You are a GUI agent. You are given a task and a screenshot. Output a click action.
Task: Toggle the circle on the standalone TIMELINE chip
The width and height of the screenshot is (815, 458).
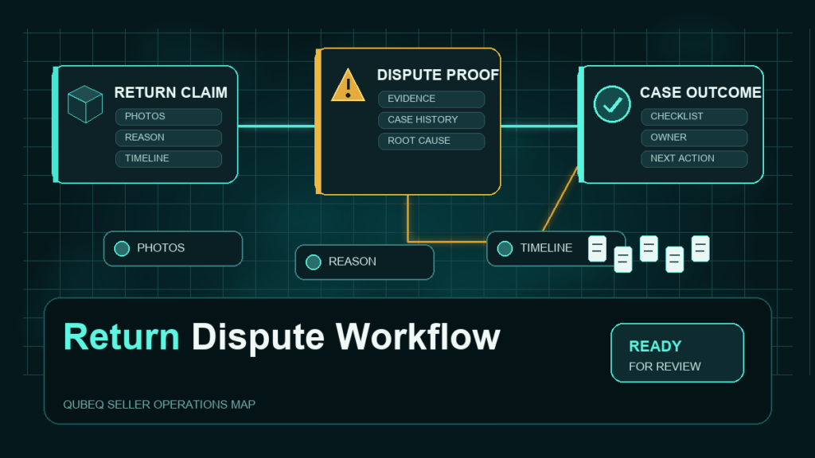(x=505, y=249)
